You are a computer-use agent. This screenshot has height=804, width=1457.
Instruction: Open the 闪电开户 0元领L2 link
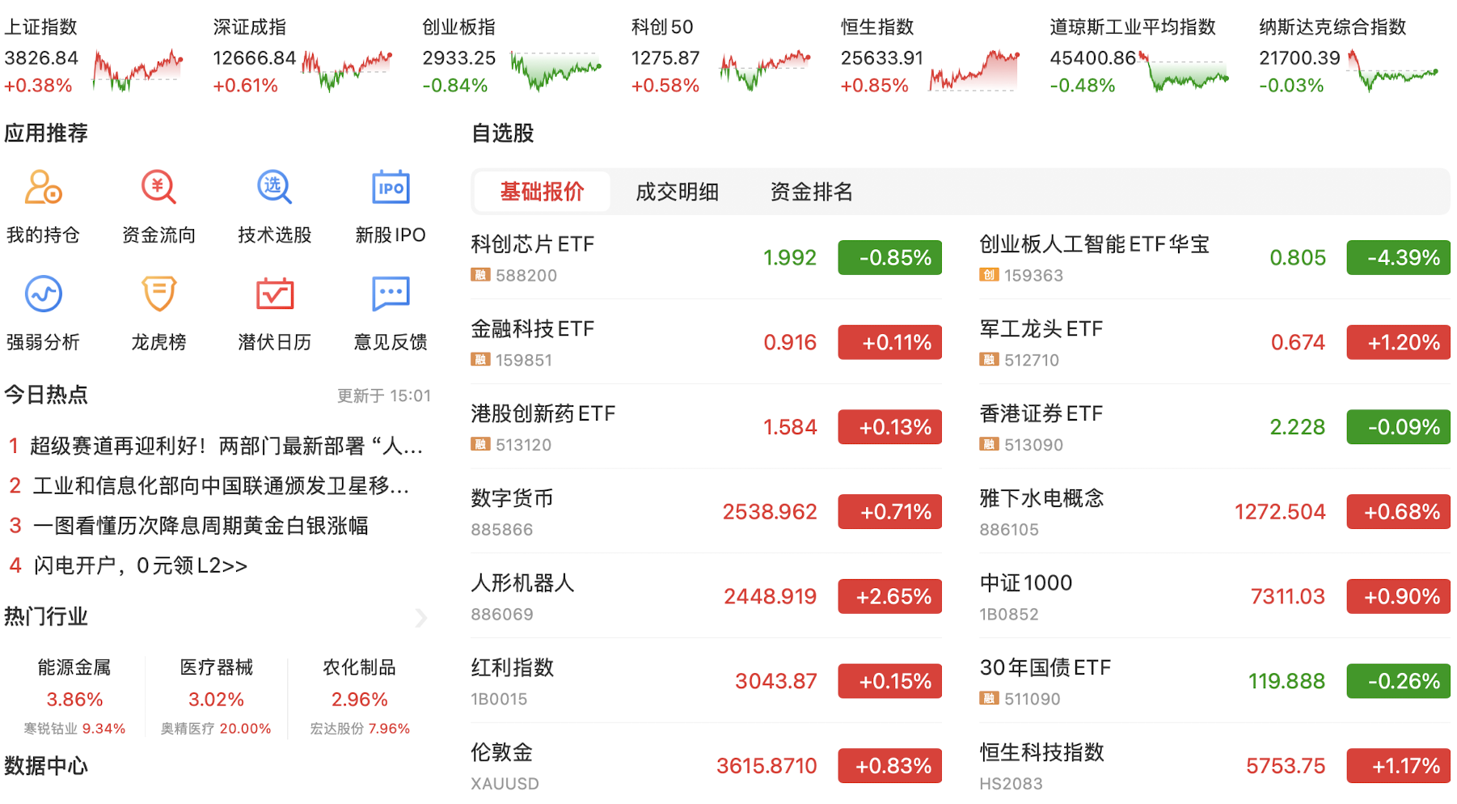[141, 565]
